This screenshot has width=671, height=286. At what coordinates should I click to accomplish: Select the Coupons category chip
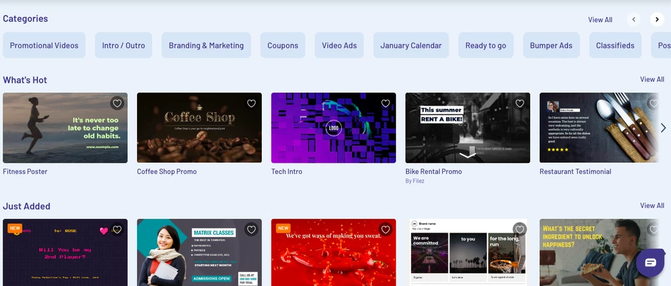[283, 45]
